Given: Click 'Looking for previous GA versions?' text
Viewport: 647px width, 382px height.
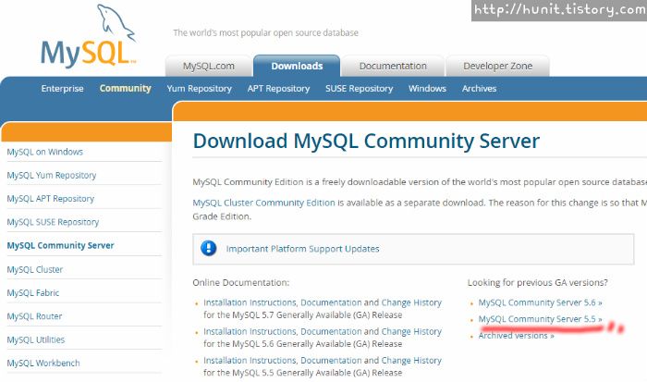Looking at the screenshot, I should coord(538,282).
